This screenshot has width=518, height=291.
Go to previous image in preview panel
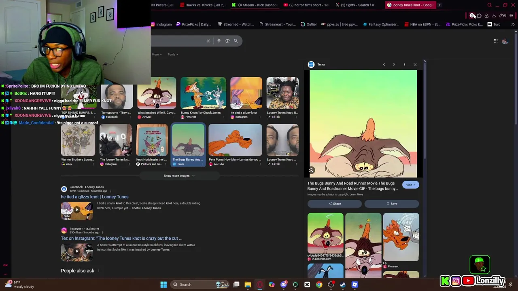(x=384, y=65)
